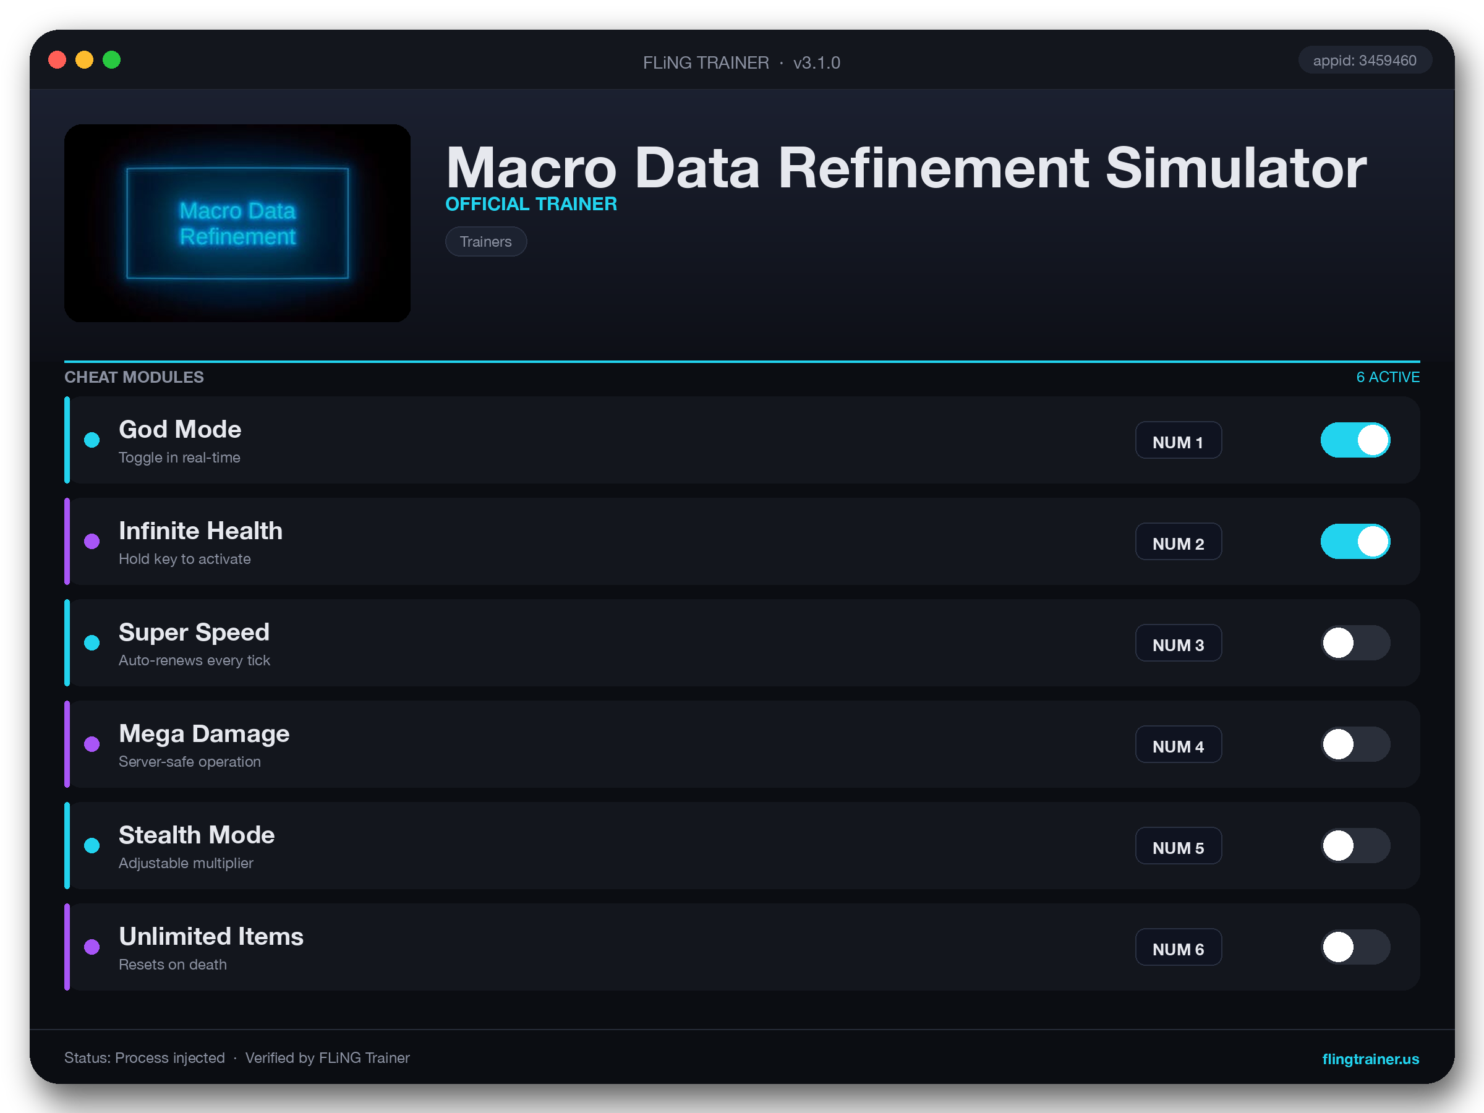
Task: Click 'Resets on death' description
Action: [173, 964]
